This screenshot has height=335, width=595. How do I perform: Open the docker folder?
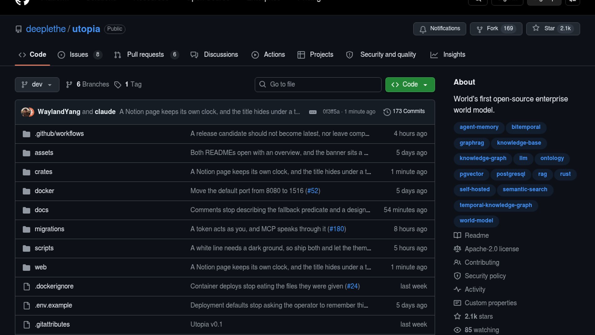tap(44, 191)
